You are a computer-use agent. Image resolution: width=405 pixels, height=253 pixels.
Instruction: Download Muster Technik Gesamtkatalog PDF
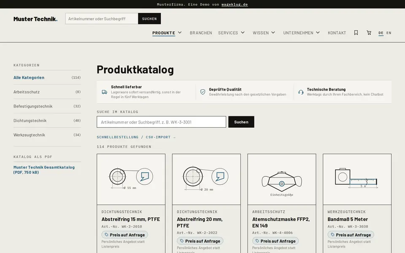click(44, 170)
